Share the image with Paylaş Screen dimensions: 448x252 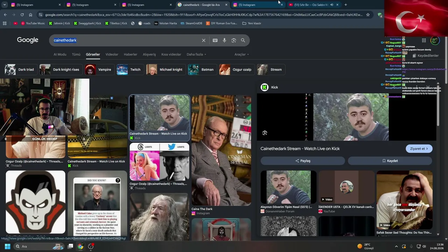pos(303,161)
